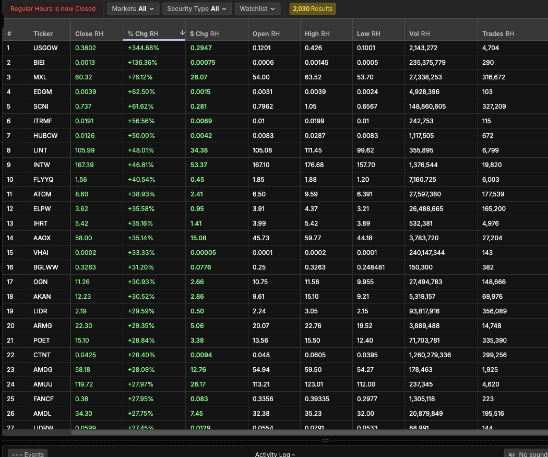This screenshot has height=457, width=548.
Task: Click the sort arrow on % Chg RH
Action: 182,32
